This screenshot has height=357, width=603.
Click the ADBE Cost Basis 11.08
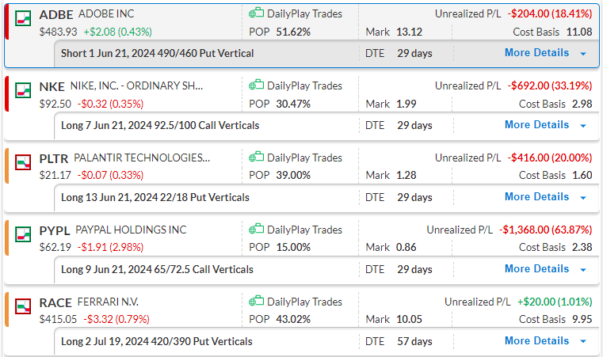pos(579,32)
